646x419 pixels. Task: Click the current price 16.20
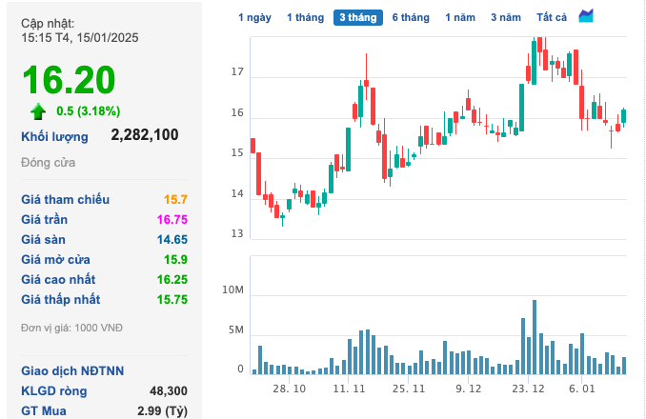click(68, 80)
